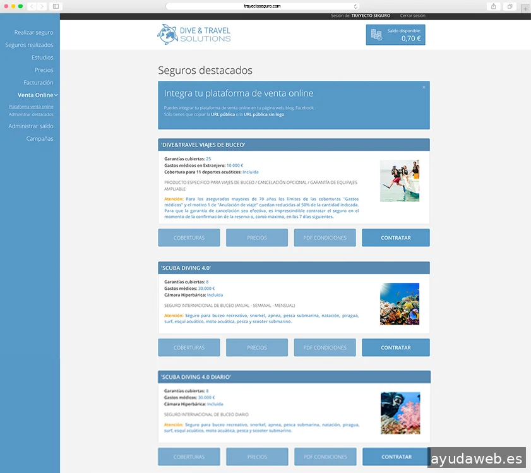531x473 pixels.
Task: Click the coins icon in balance box
Action: tap(377, 35)
